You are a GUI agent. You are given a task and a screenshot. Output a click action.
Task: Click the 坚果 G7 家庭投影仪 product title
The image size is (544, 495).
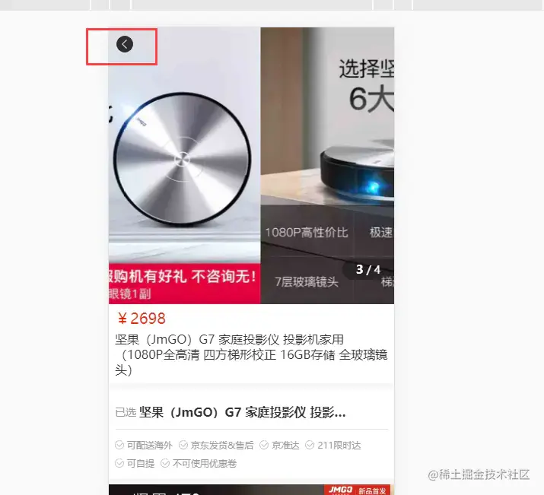pyautogui.click(x=251, y=354)
